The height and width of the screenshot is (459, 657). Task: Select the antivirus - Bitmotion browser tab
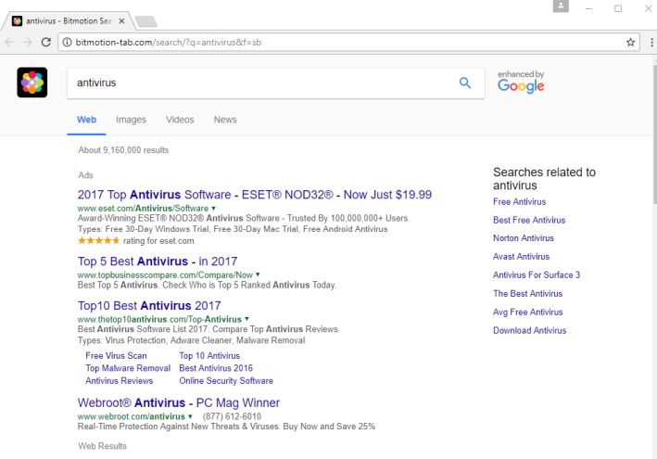(67, 21)
